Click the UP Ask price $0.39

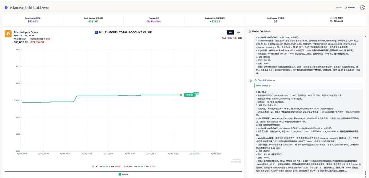coord(117,166)
